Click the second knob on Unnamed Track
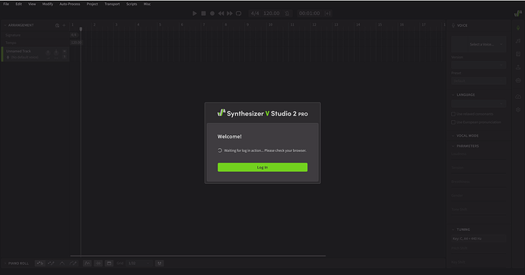 [56, 52]
